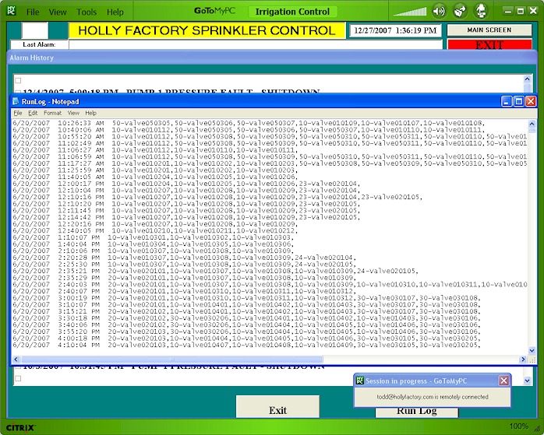Click the Notepad icon in RunLog title bar
Image resolution: width=544 pixels, height=435 pixels.
(x=16, y=101)
